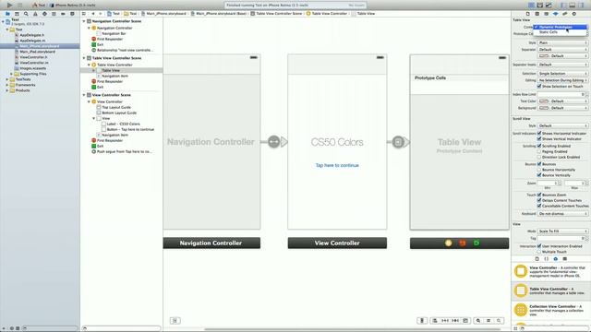Viewport: 591px width, 332px height.
Task: Open the Find navigator magnifier icon tab
Action: pyautogui.click(x=26, y=14)
